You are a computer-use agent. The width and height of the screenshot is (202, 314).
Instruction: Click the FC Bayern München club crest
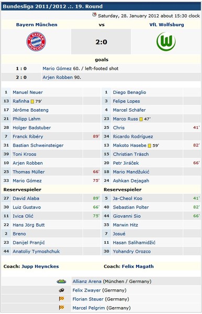coord(36,41)
